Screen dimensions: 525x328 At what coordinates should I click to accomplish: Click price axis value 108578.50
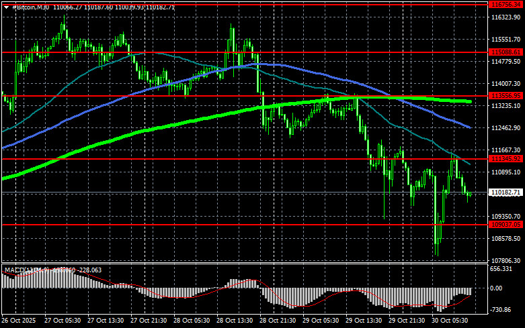(x=506, y=239)
